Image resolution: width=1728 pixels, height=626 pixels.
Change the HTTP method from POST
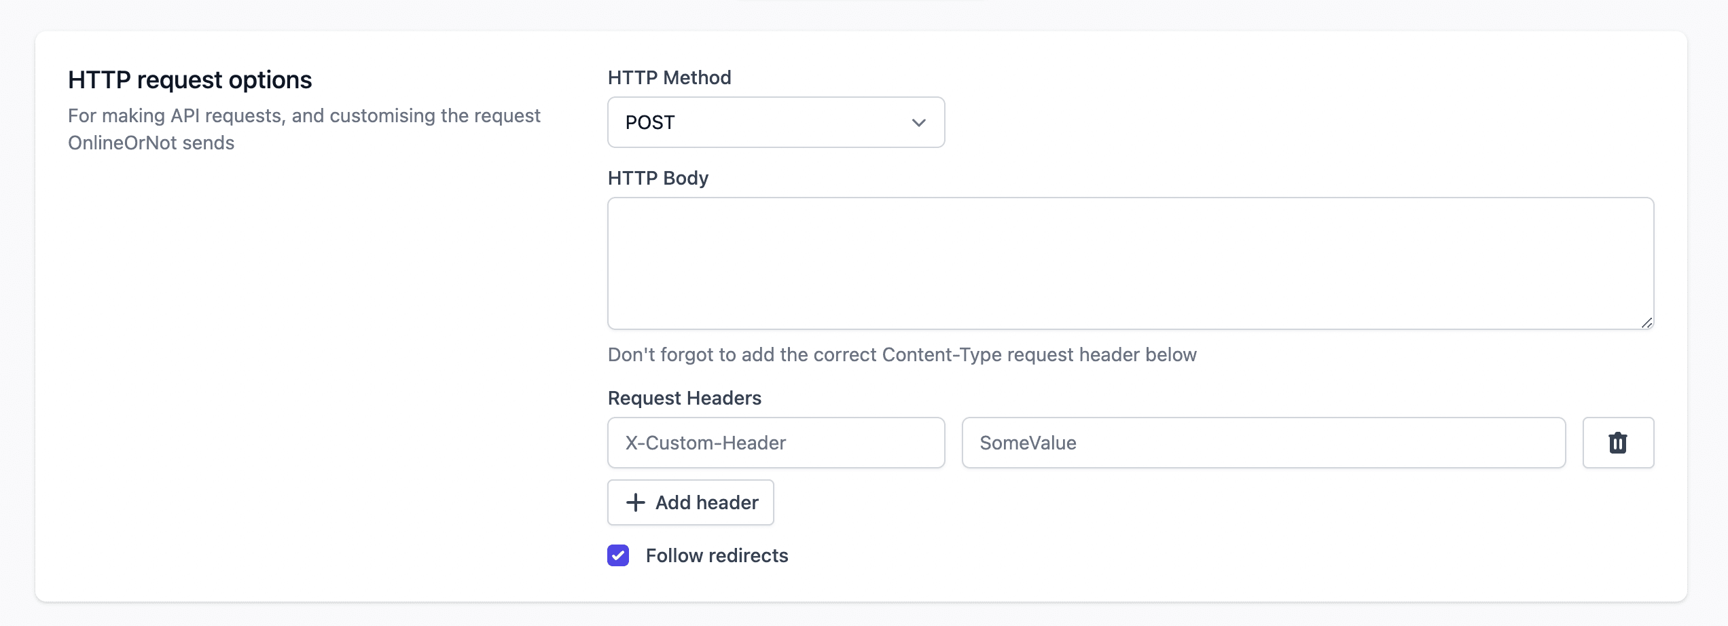click(x=776, y=122)
